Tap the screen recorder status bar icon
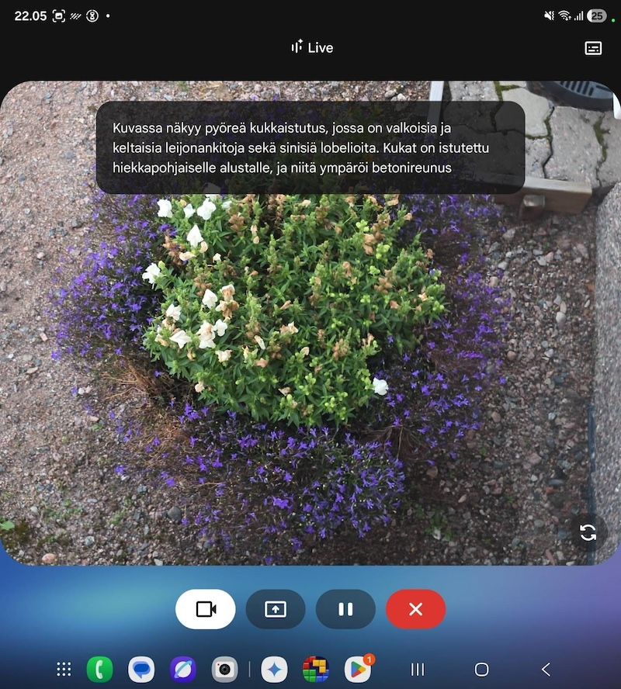This screenshot has height=689, width=621. click(59, 16)
